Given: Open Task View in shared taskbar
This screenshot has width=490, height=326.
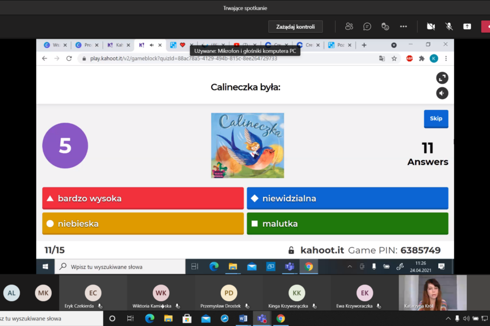Looking at the screenshot, I should click(x=195, y=267).
